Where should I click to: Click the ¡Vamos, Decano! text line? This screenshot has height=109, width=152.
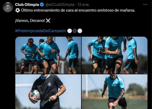click(x=30, y=21)
